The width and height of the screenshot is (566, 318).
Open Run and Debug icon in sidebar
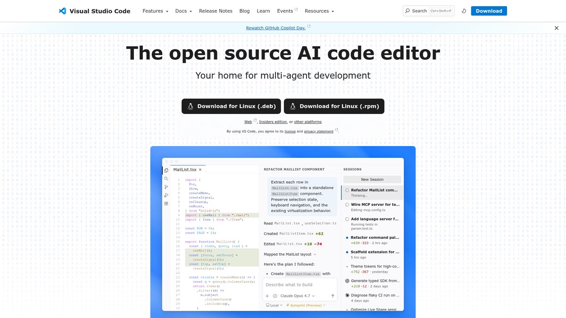166,195
